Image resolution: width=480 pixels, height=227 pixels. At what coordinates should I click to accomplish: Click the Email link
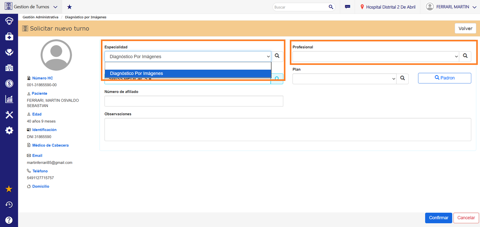(37, 156)
